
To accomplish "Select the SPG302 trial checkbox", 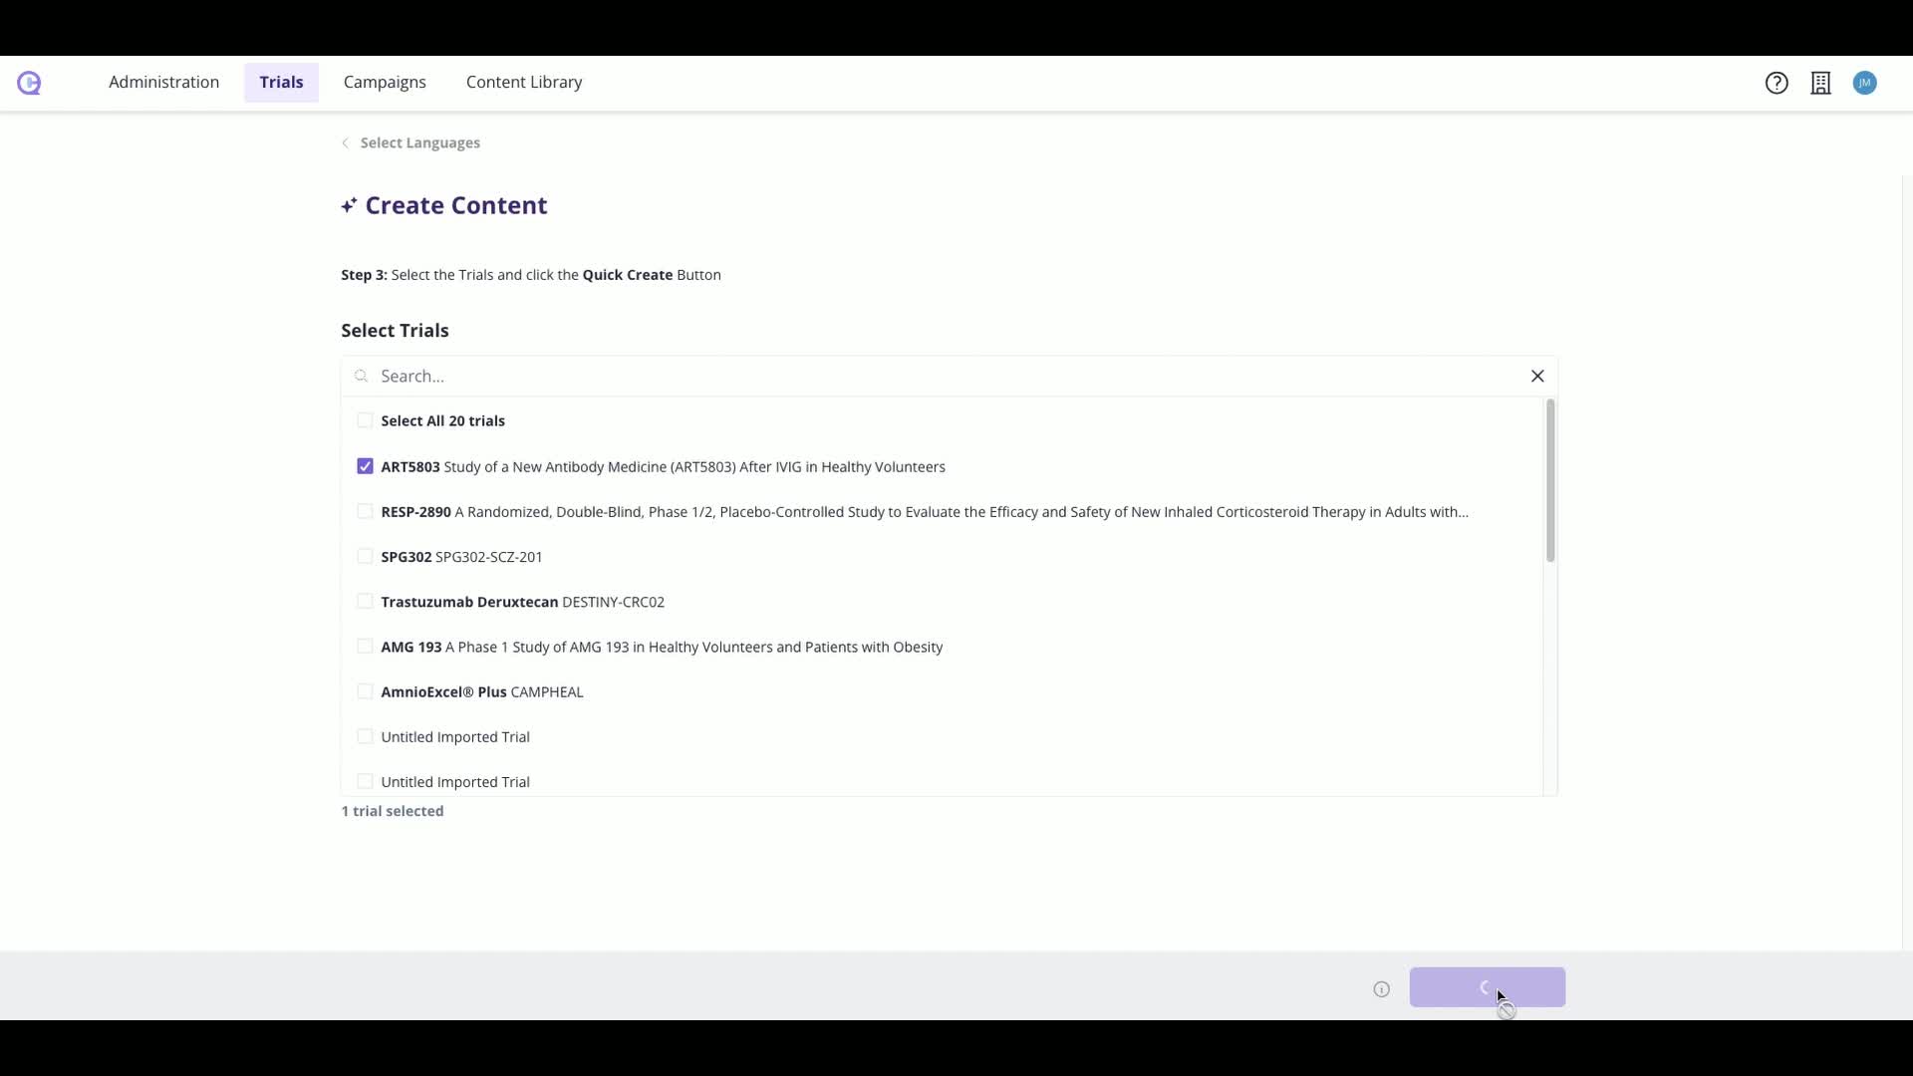I will click(365, 556).
